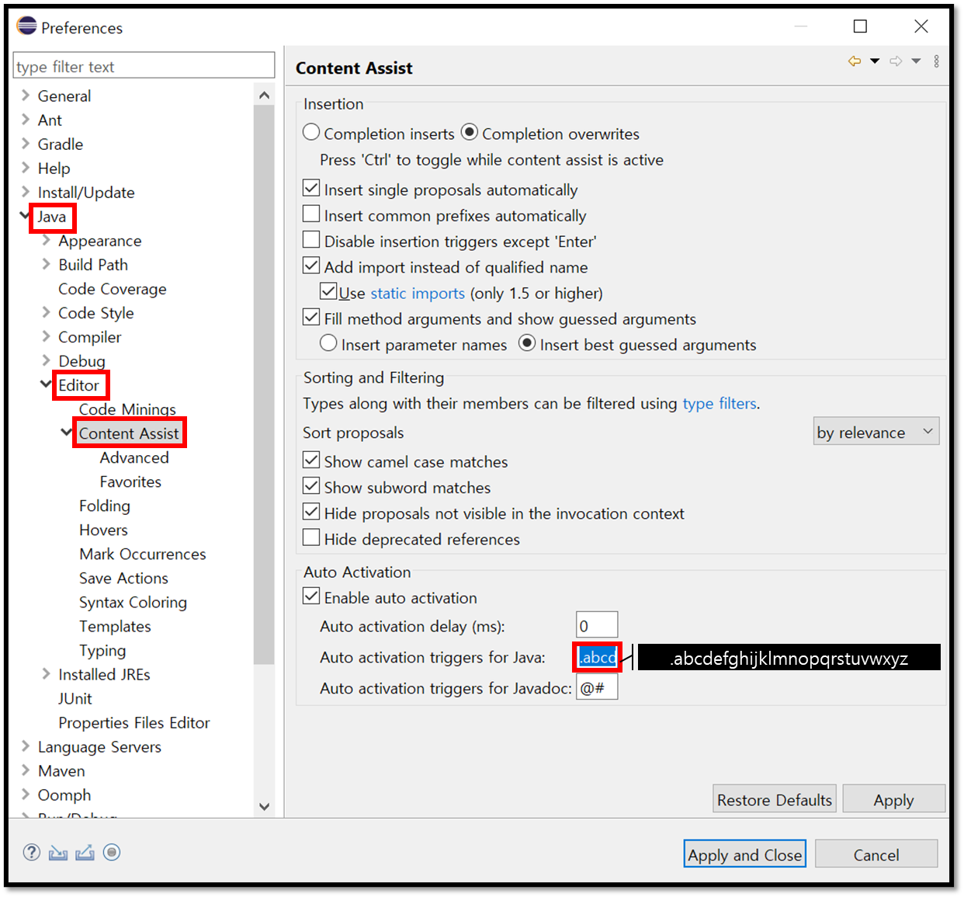Click the import preferences icon

tap(58, 853)
